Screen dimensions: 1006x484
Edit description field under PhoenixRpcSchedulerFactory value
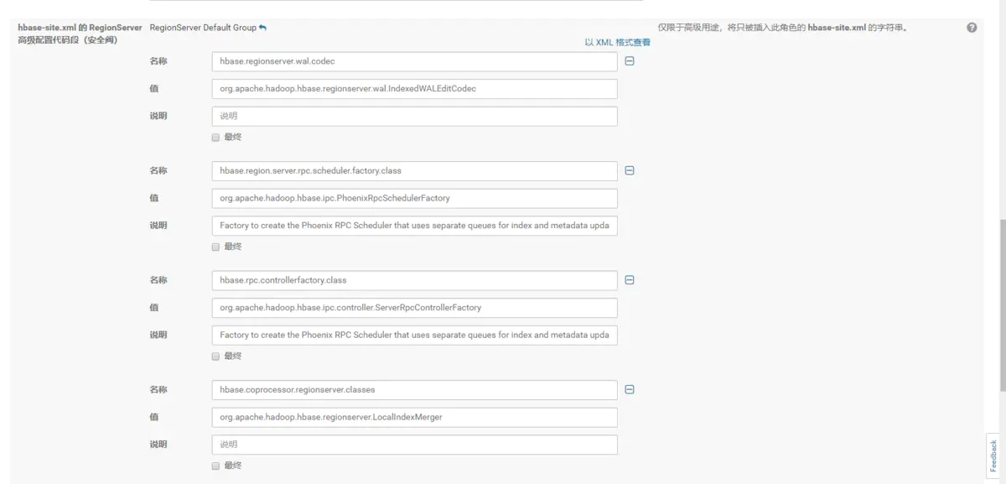coord(415,226)
